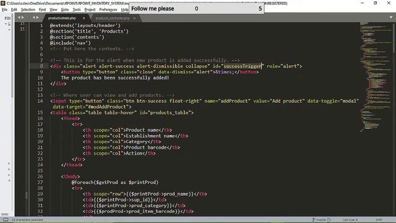396x223 pixels.
Task: Click the code minimap
Action: tap(376, 77)
